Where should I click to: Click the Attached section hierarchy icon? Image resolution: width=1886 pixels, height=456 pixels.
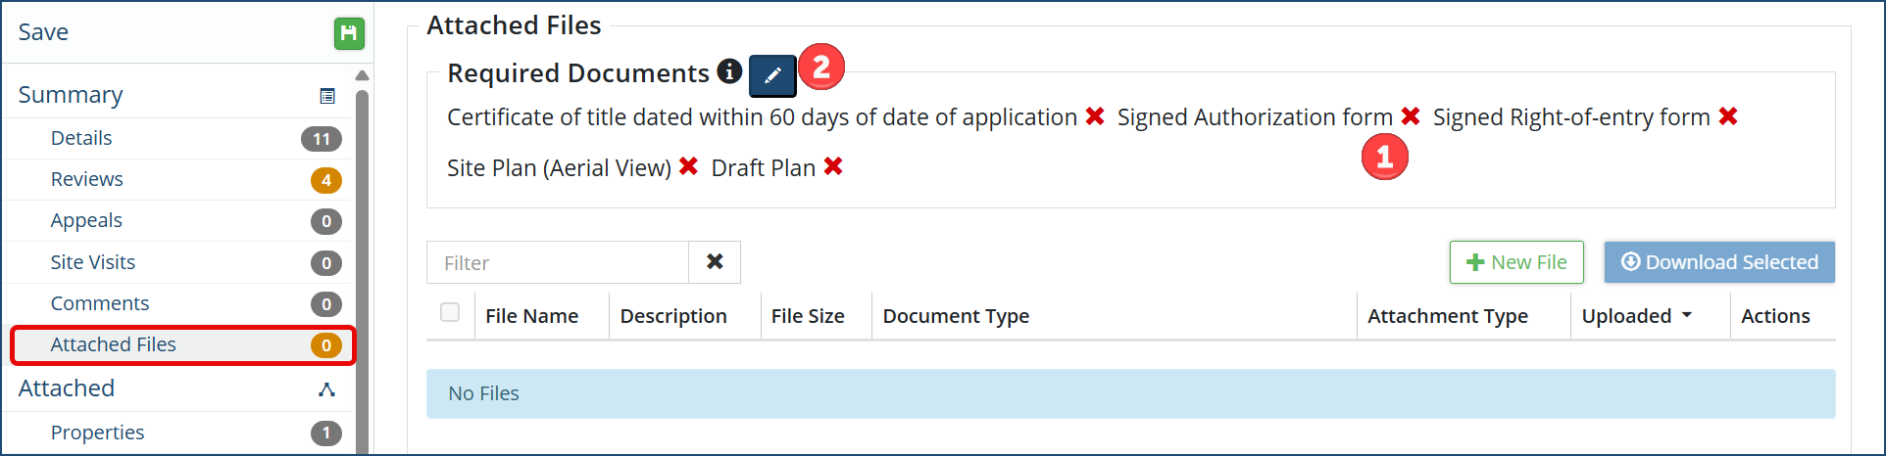pos(327,389)
